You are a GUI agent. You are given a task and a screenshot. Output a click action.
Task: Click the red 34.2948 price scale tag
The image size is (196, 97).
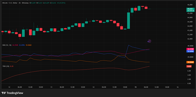190,49
